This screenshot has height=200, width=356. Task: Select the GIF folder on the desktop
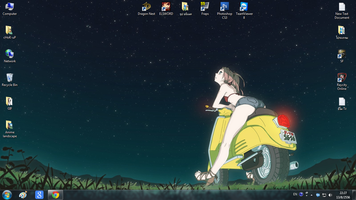coord(10,104)
